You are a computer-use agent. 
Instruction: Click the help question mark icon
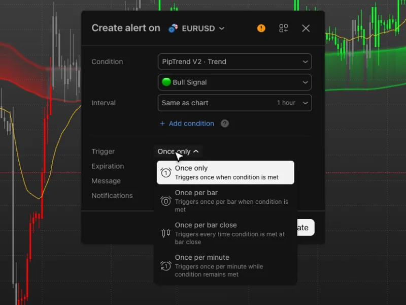(224, 124)
